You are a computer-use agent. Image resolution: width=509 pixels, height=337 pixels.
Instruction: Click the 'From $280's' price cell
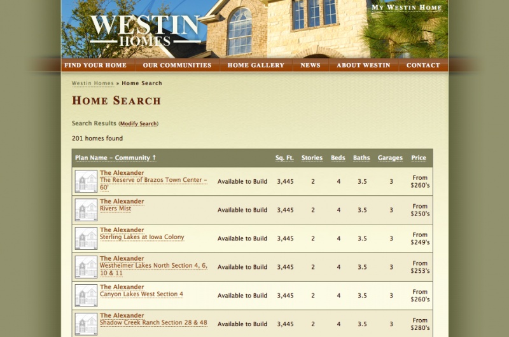pyautogui.click(x=420, y=324)
